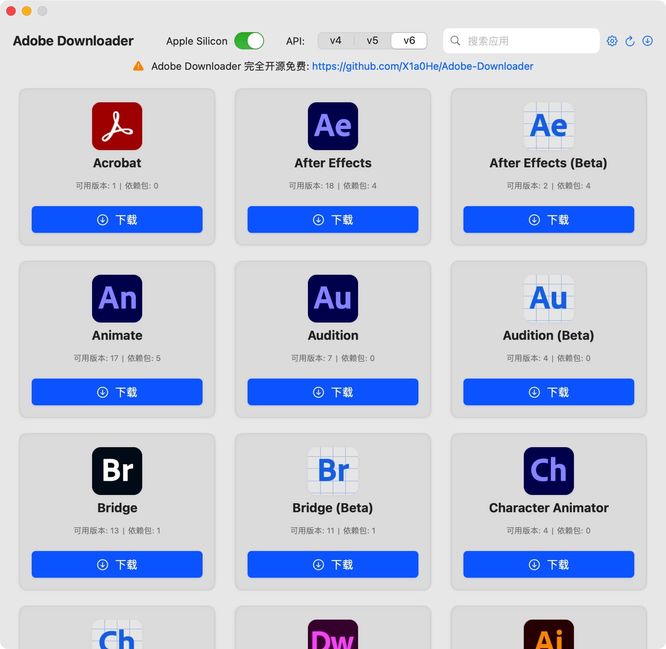Click the Bridge app icon
Screen dimensions: 666x649
(x=117, y=471)
